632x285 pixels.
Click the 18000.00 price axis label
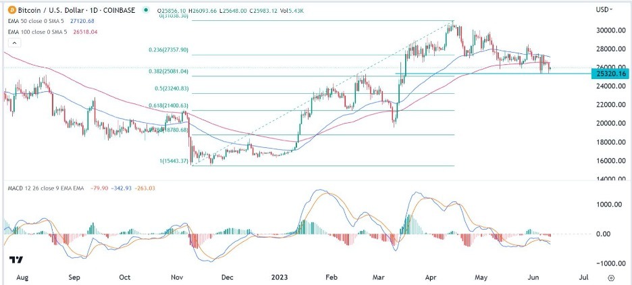[611, 142]
